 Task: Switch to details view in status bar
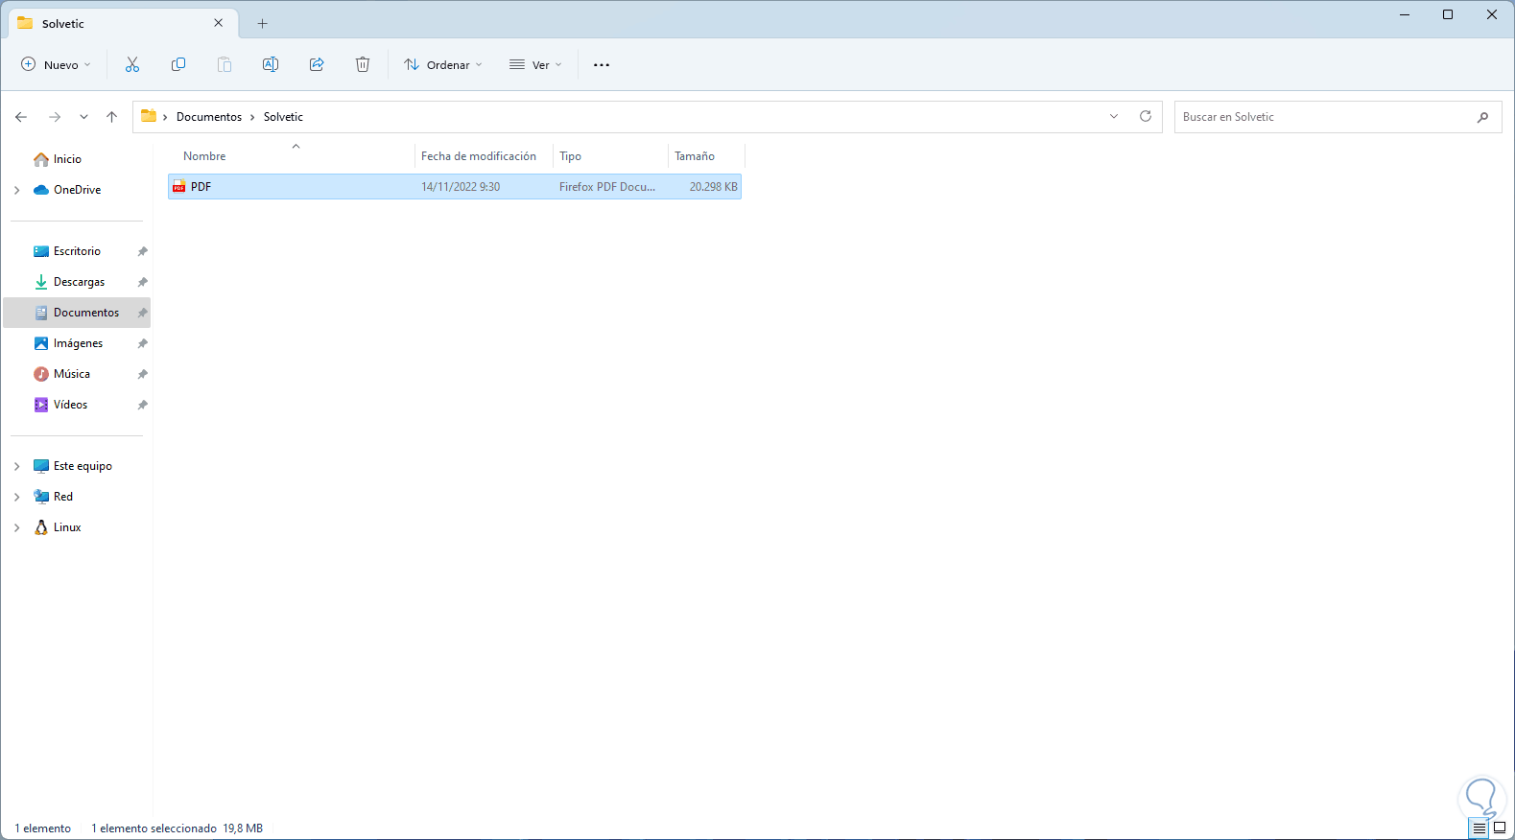[x=1479, y=828]
